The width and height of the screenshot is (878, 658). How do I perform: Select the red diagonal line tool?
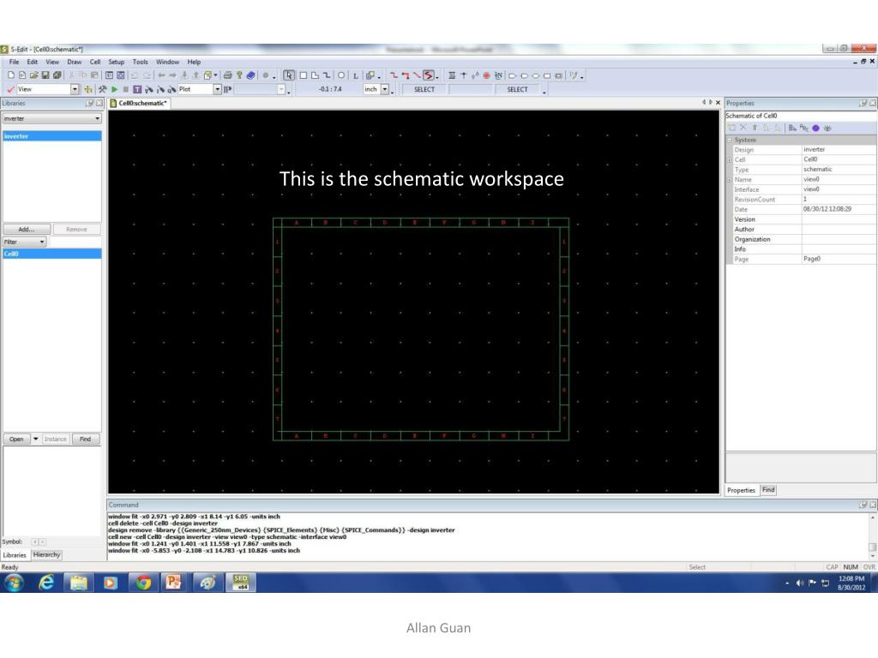(x=418, y=75)
